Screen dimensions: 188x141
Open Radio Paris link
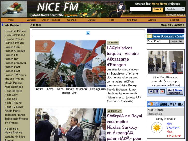click(x=12, y=111)
